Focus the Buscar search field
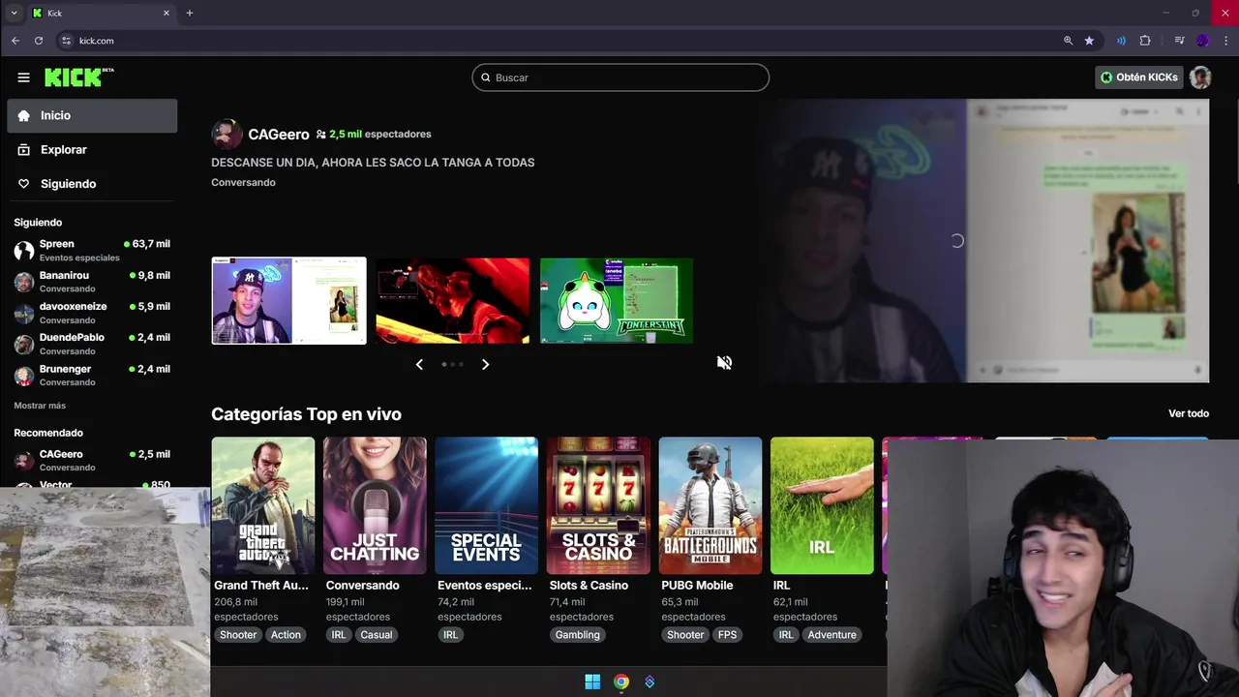1239x697 pixels. click(x=620, y=77)
